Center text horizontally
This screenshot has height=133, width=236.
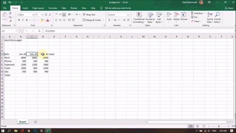(x=60, y=20)
